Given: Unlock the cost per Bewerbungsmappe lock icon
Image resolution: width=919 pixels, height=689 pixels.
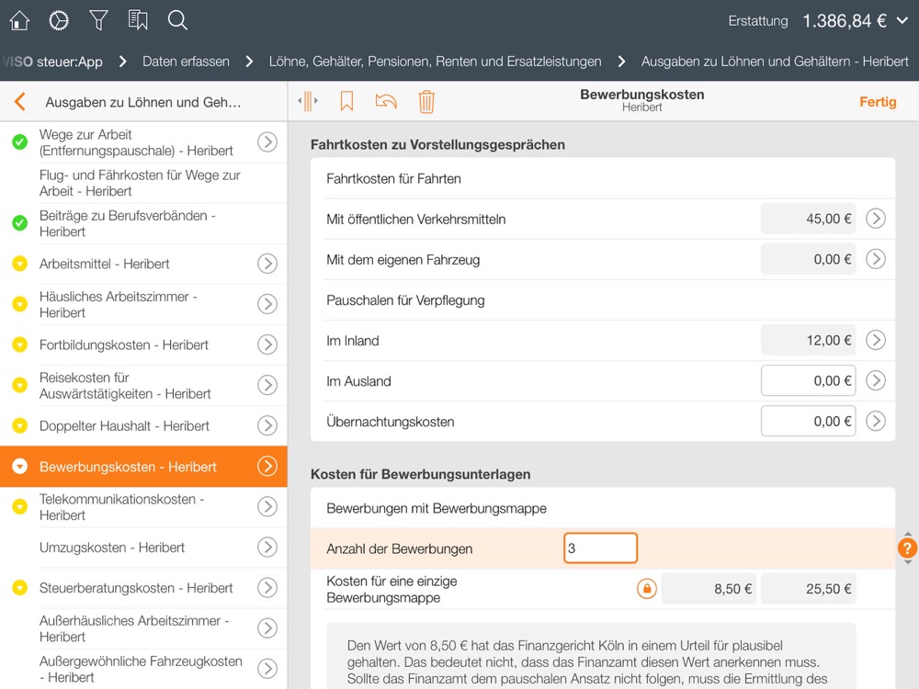Looking at the screenshot, I should pyautogui.click(x=646, y=589).
